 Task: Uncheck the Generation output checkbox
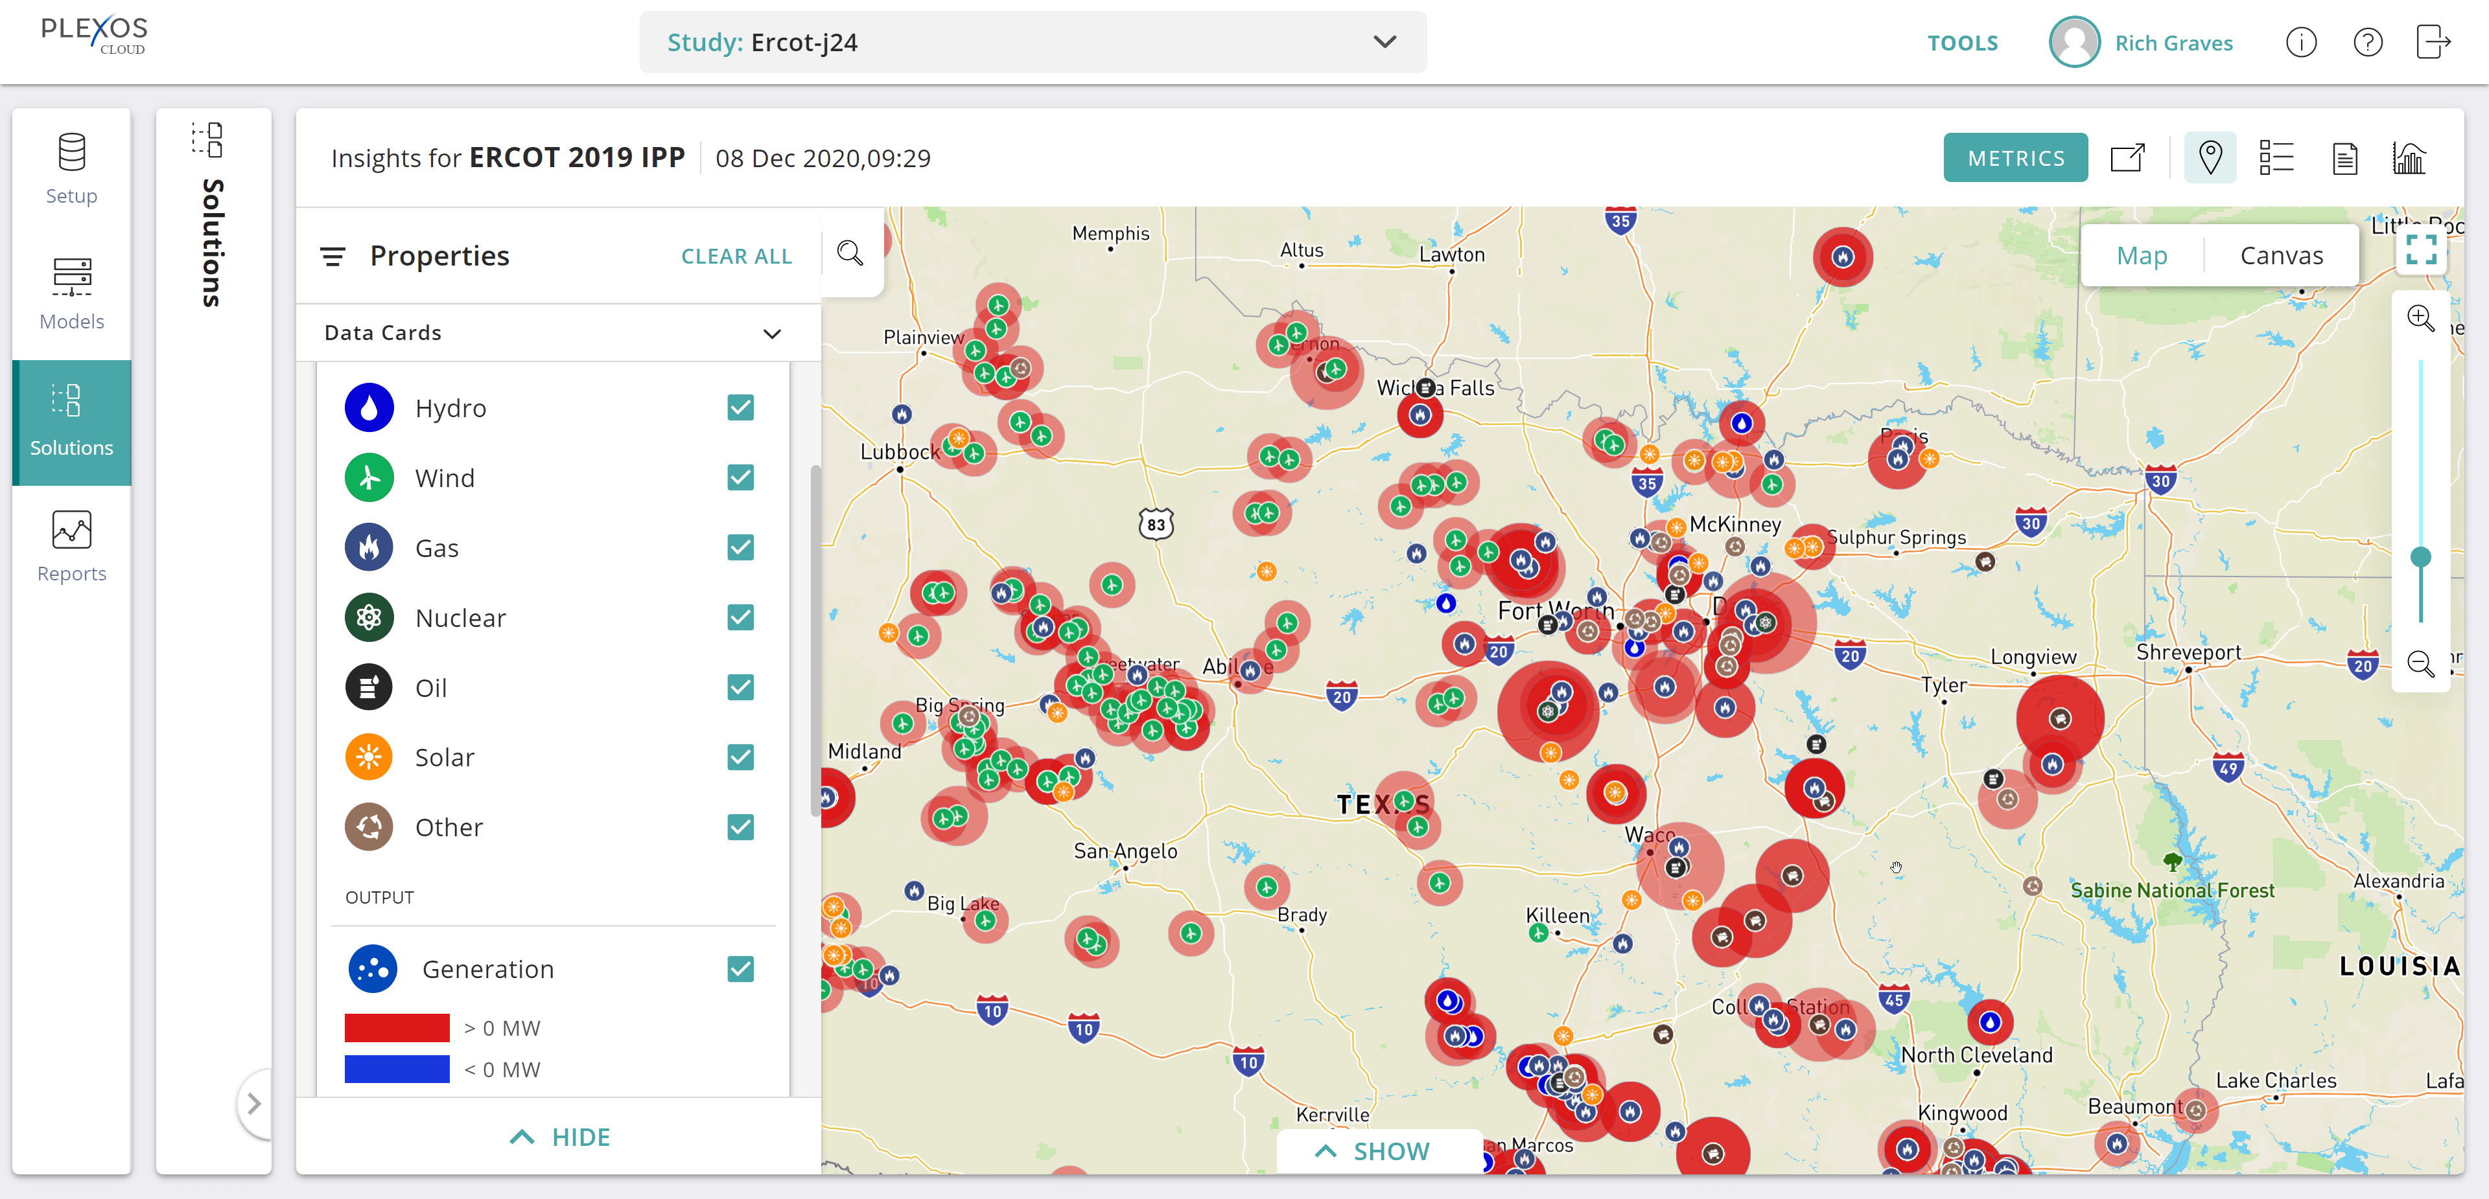click(x=741, y=969)
